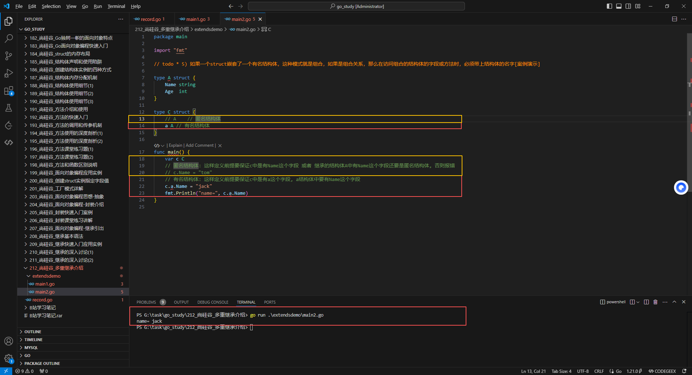Image resolution: width=692 pixels, height=375 pixels.
Task: Expand the MYSQL section
Action: pos(73,348)
